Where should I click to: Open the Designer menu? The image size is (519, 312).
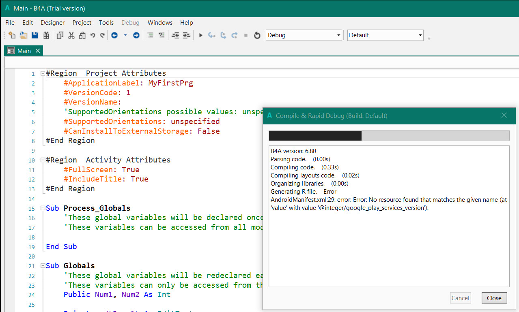[52, 23]
